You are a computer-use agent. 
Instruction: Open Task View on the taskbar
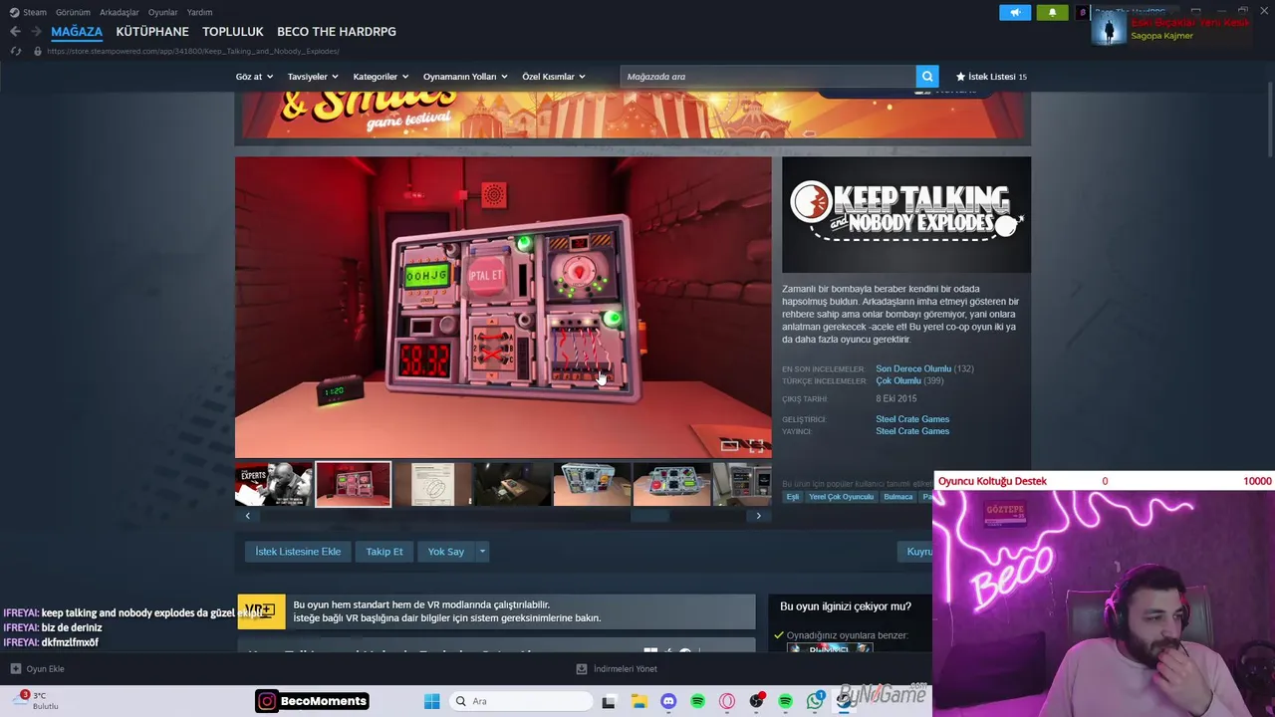[x=609, y=701]
